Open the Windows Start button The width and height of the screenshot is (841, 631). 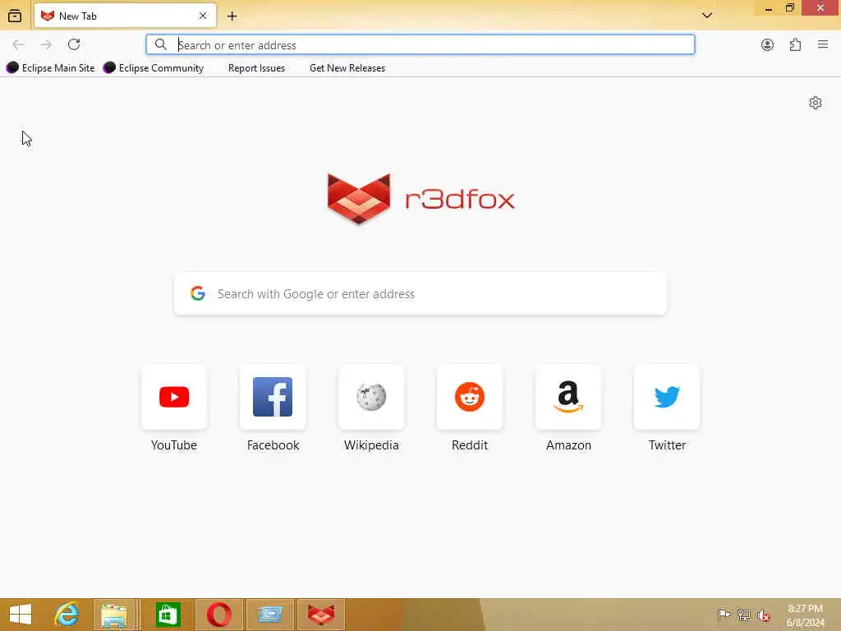21,615
